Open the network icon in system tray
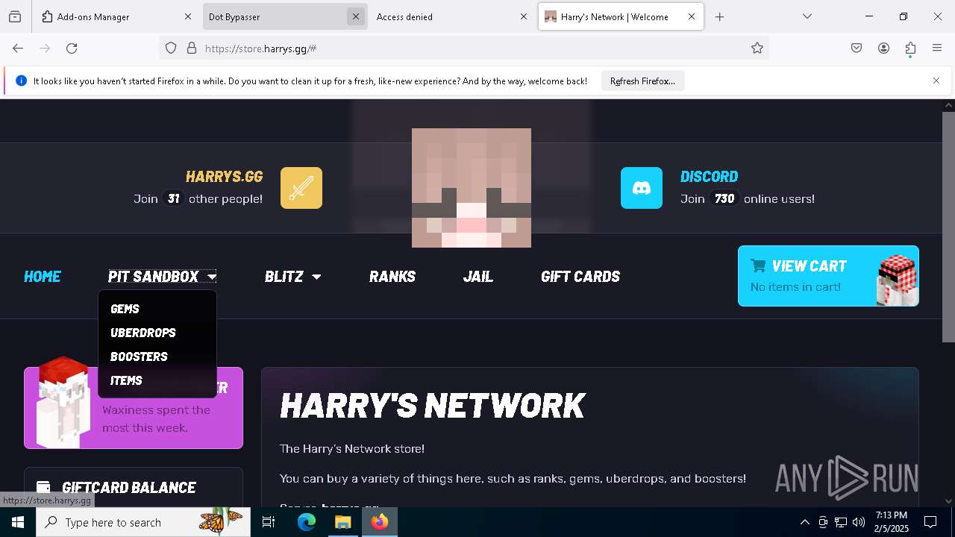 pos(841,522)
